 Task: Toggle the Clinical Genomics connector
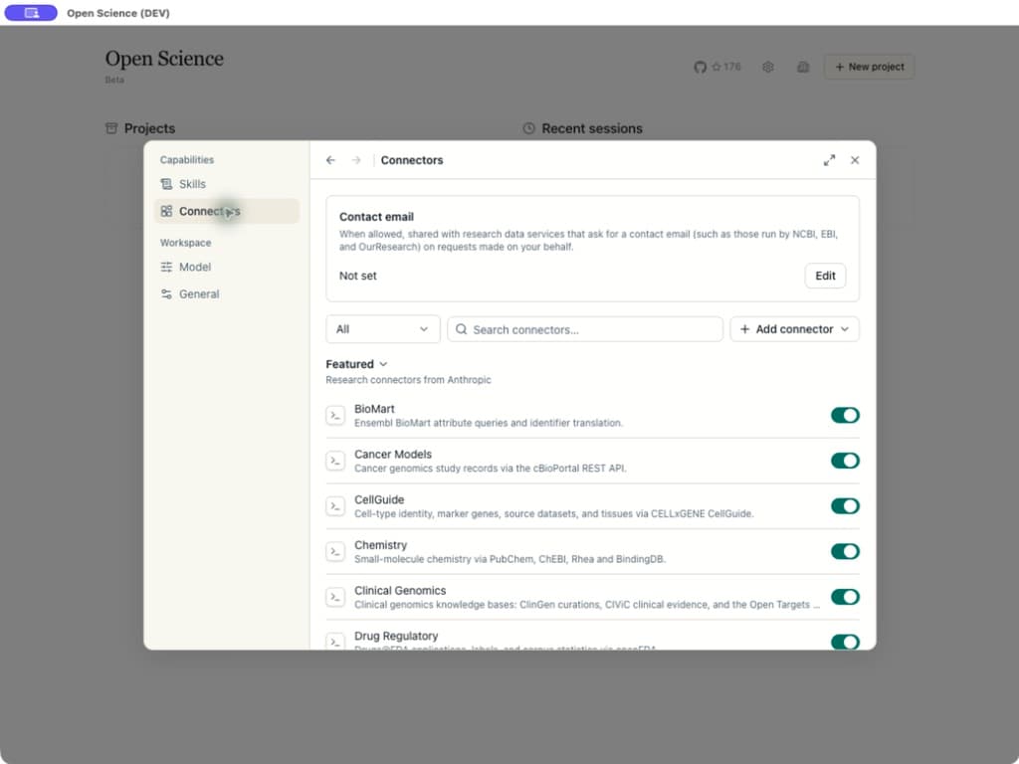[x=845, y=597]
